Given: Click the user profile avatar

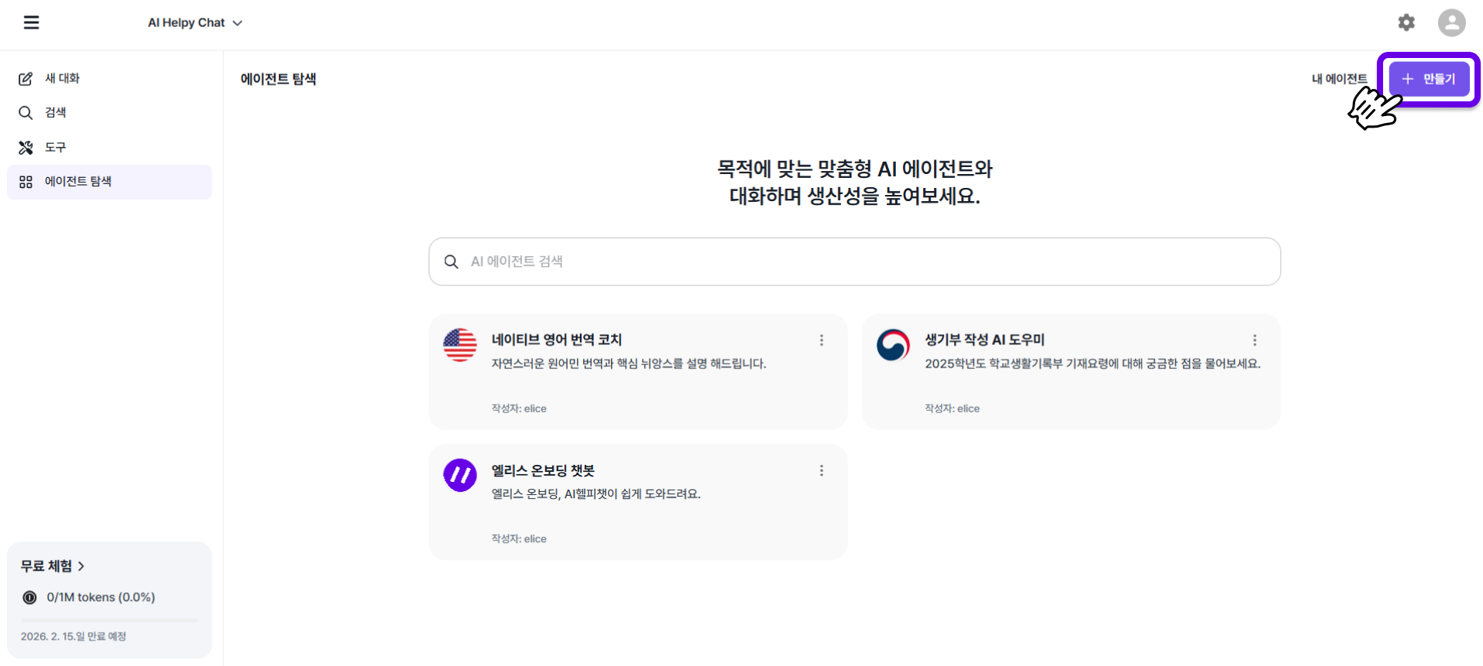Looking at the screenshot, I should (x=1451, y=22).
